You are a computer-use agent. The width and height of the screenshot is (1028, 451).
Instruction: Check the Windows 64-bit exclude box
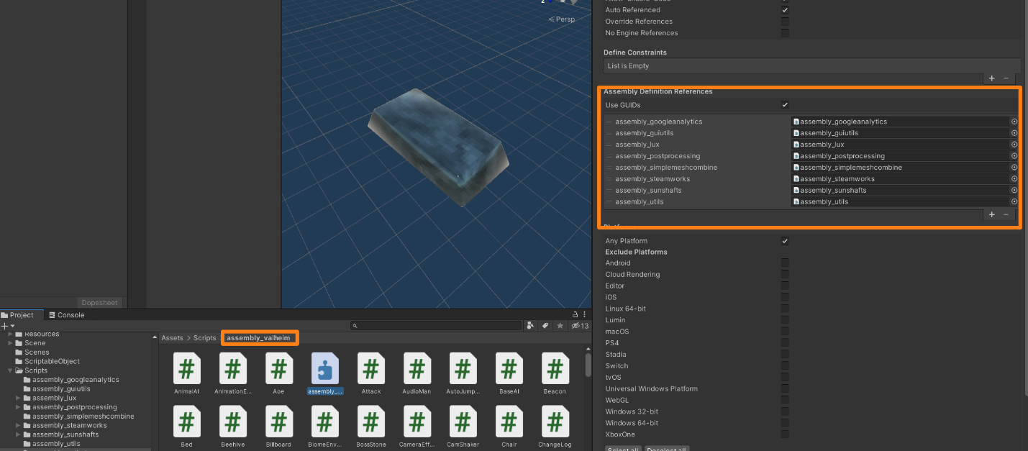click(x=785, y=424)
